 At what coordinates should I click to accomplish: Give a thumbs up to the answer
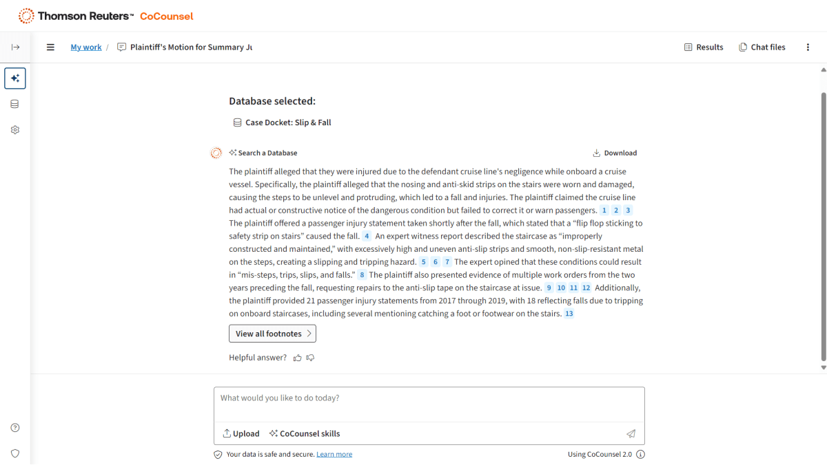coord(298,358)
